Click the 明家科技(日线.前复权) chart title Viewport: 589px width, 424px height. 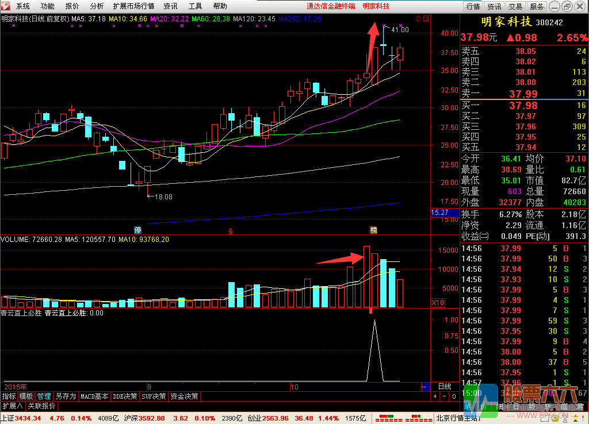pos(35,19)
